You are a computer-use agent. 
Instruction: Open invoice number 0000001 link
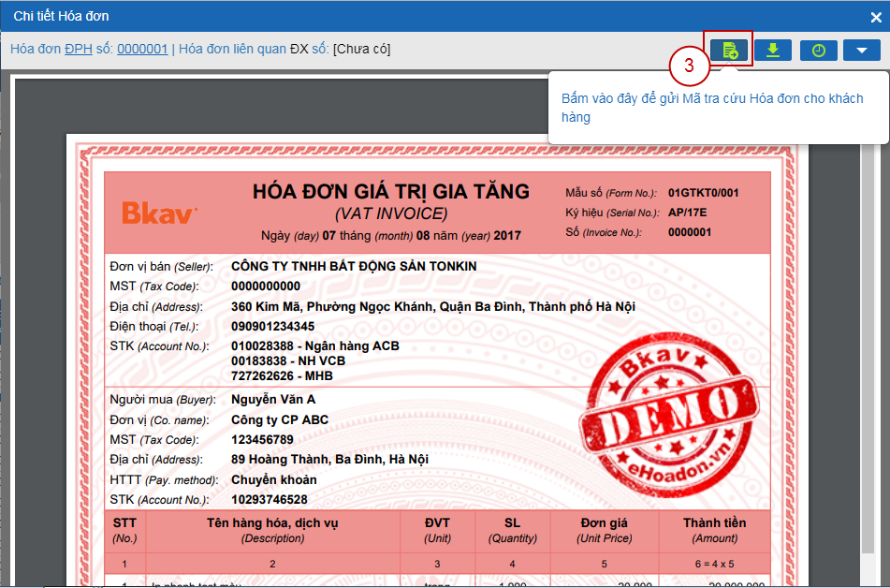tap(142, 49)
